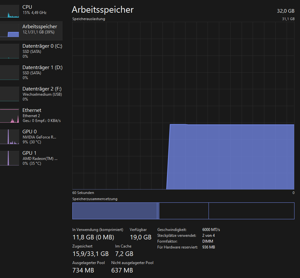Click the Wechselmedium (USB) label
The height and width of the screenshot is (278, 300).
pos(42,94)
